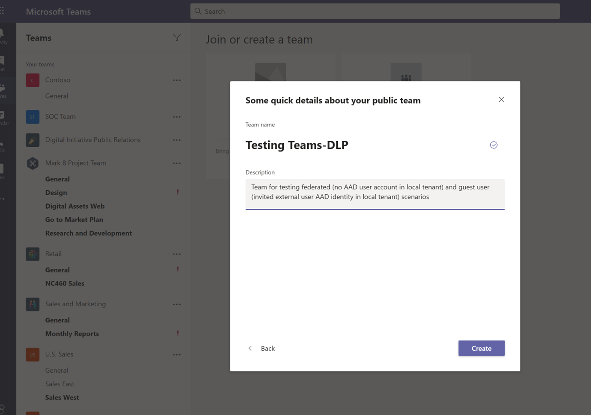Open General channel under Retail
The height and width of the screenshot is (415, 591).
click(57, 270)
